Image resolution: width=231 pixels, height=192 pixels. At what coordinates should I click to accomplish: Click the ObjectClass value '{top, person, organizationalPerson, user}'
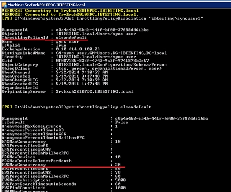pos(109,69)
